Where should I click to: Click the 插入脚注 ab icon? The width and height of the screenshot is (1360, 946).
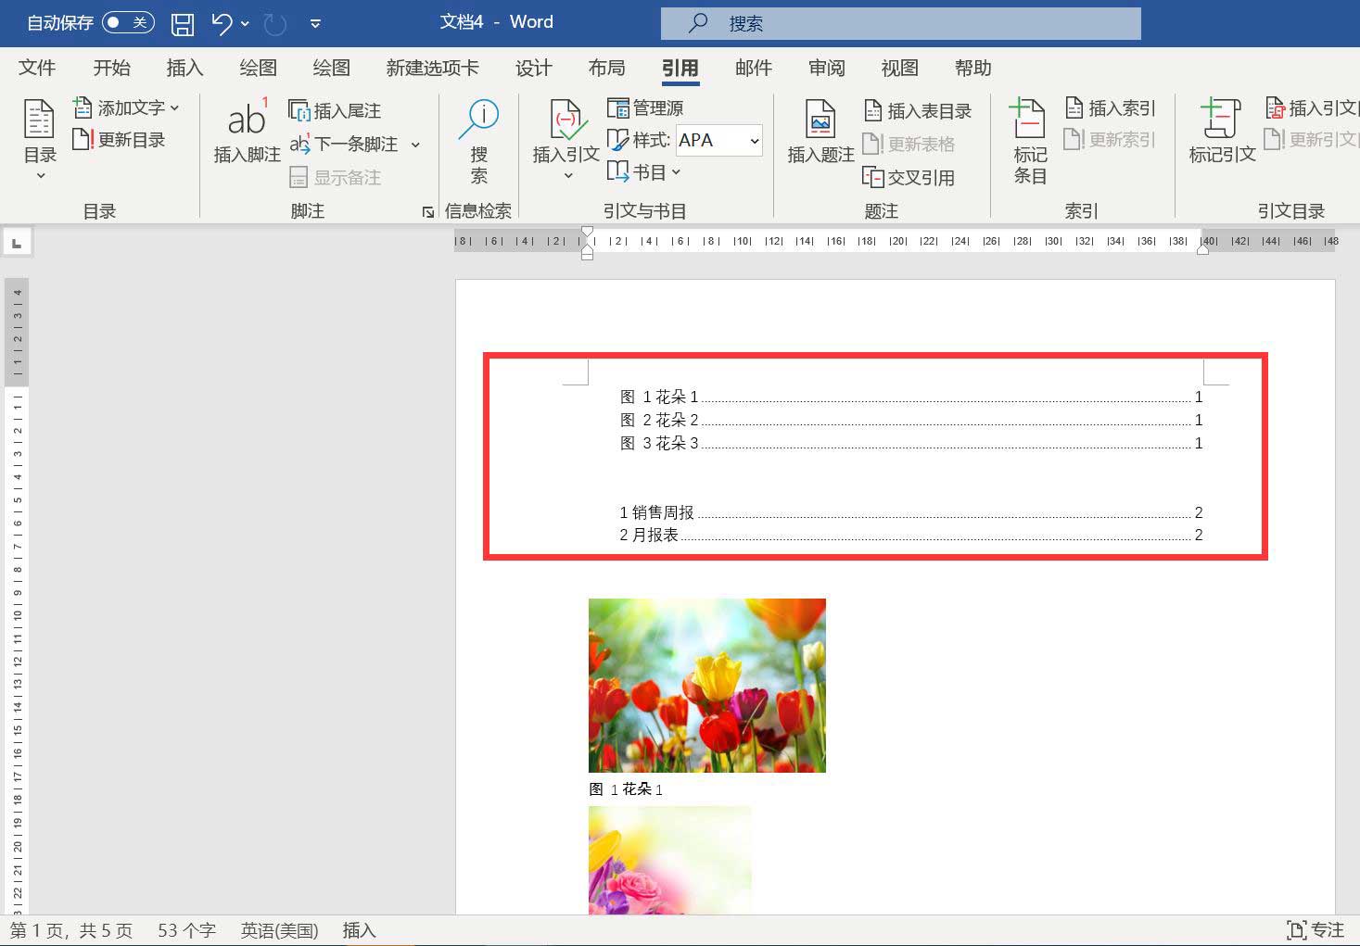pyautogui.click(x=247, y=119)
